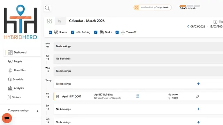This screenshot has width=223, height=125.
Task: Select the Wednesday 11 No bookings row
Action: [x=138, y=71]
